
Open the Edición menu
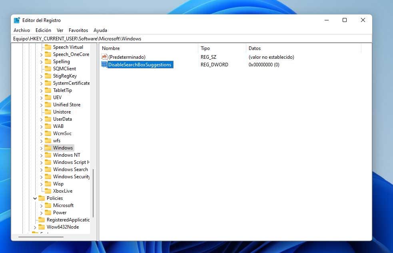[x=43, y=30]
